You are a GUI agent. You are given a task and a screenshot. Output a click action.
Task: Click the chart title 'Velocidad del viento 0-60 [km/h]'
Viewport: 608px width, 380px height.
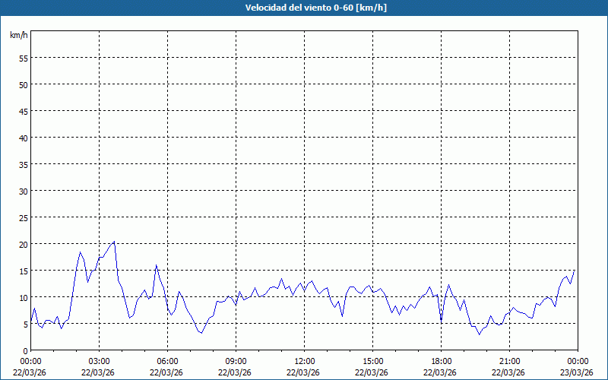point(304,8)
